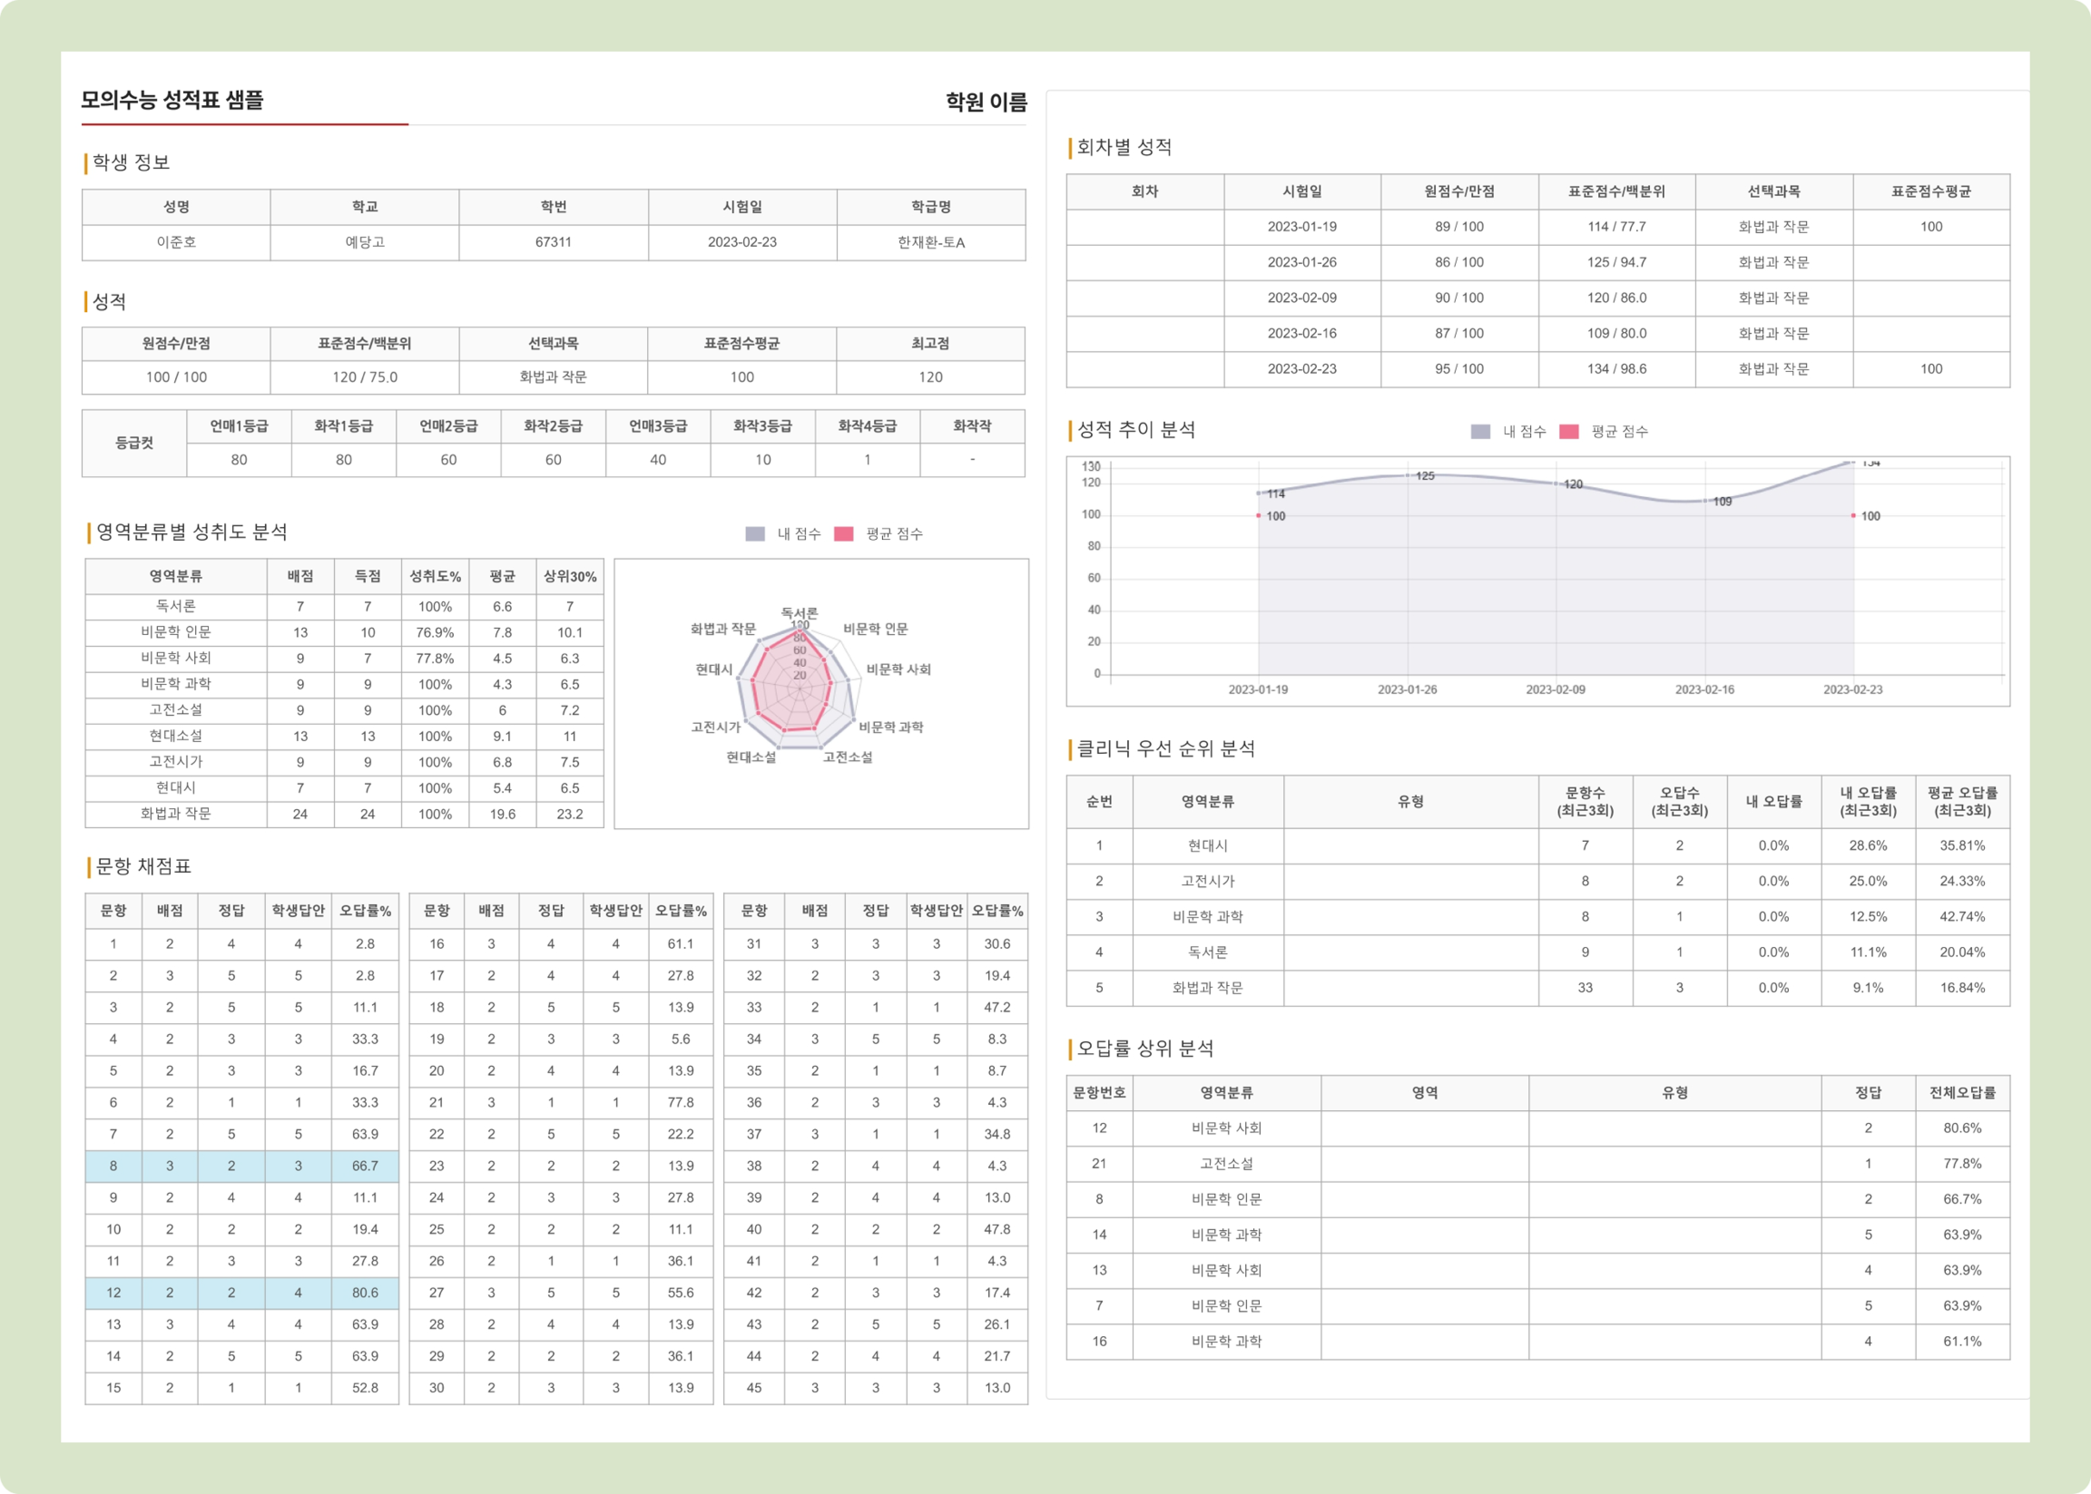Click the 최고점 column header
Image resolution: width=2091 pixels, height=1494 pixels.
(x=929, y=343)
